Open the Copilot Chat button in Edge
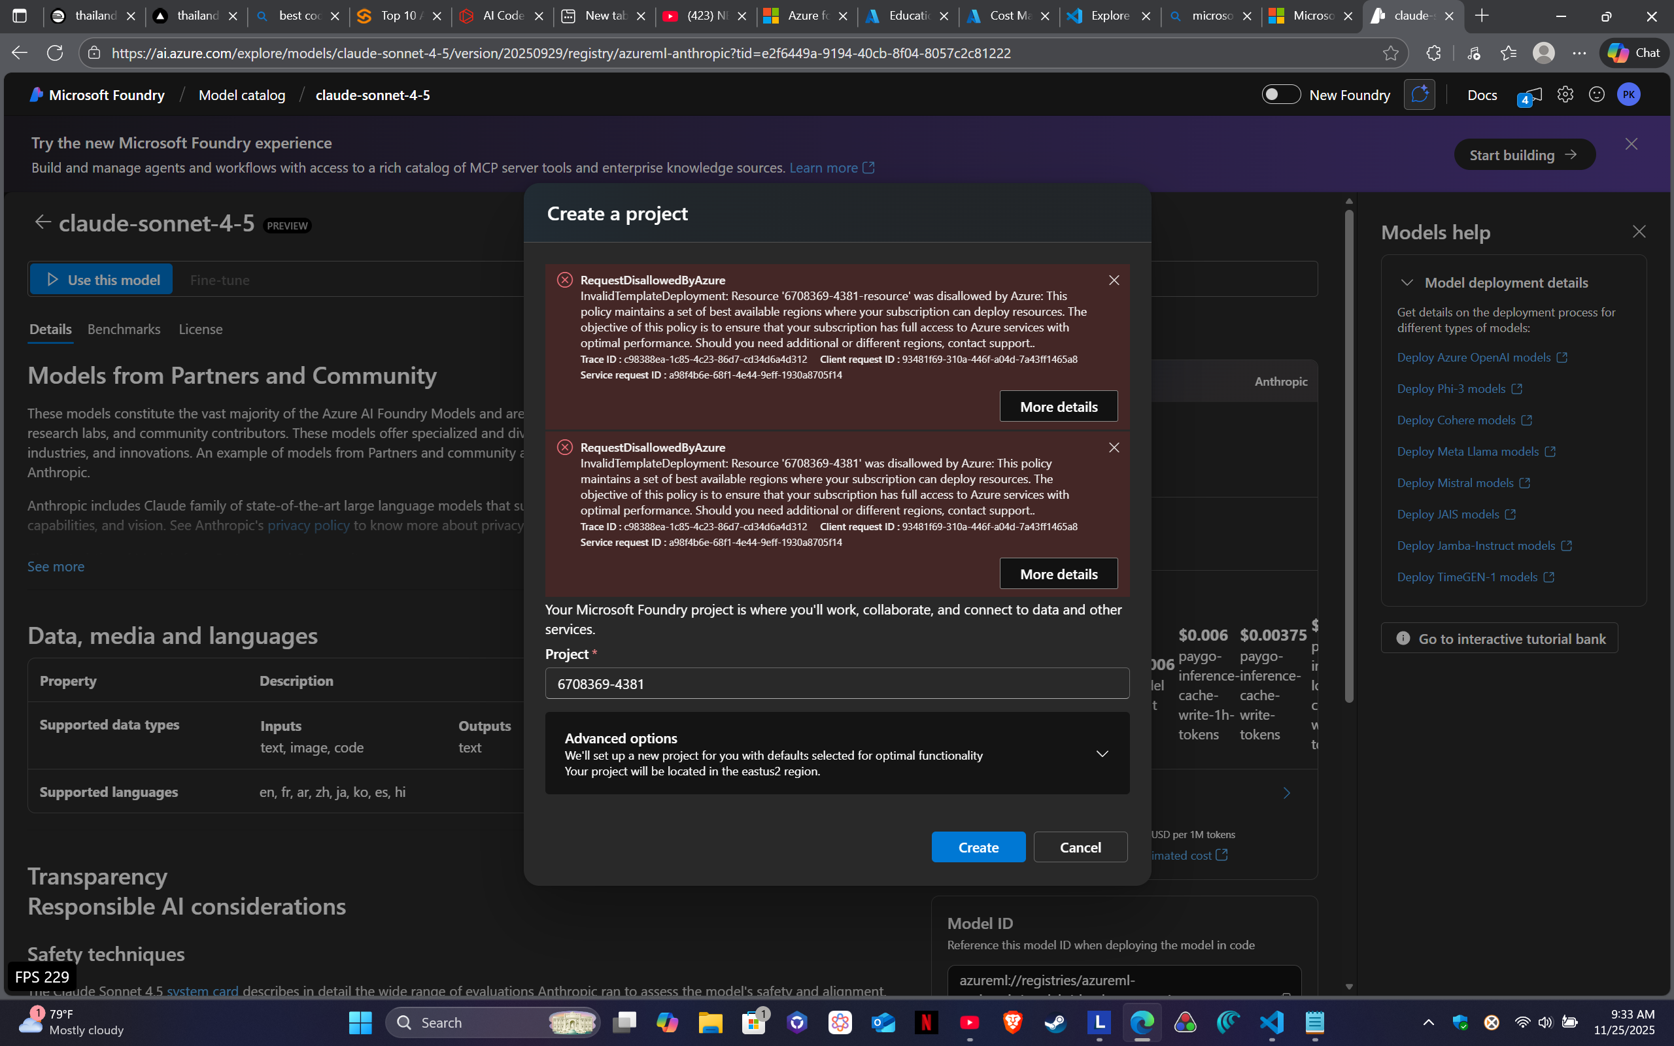The image size is (1674, 1046). tap(1634, 53)
